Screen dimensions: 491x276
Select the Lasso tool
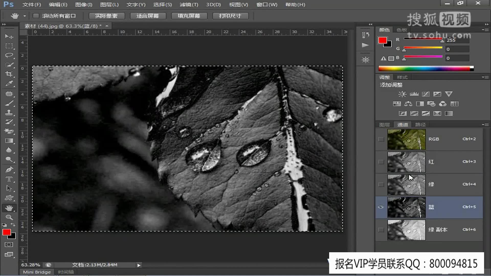click(x=9, y=55)
